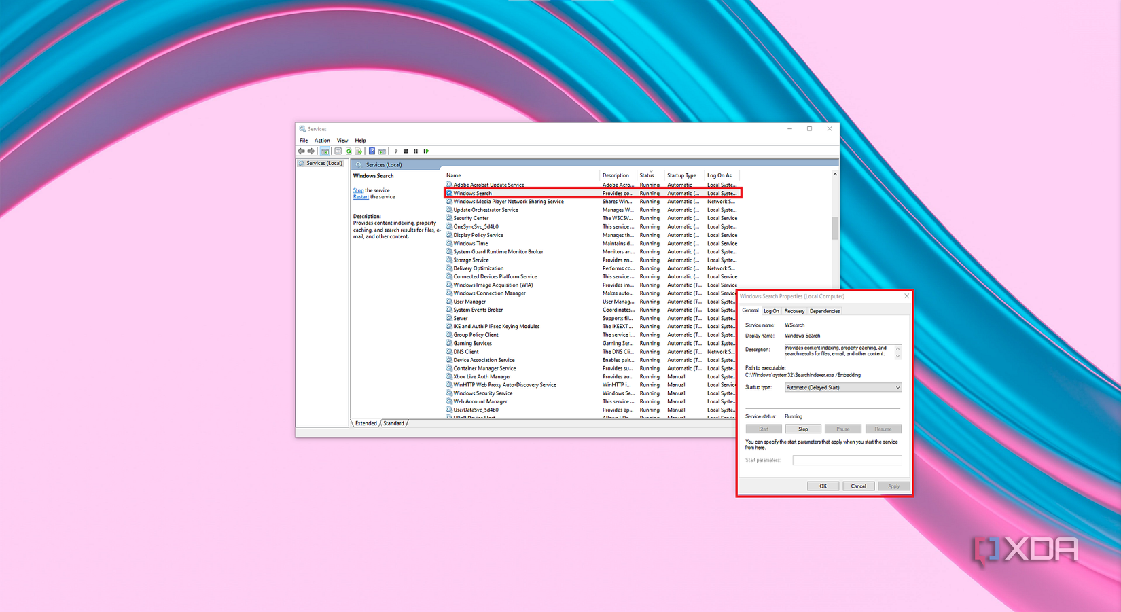Click the Start parameters input field
Image resolution: width=1121 pixels, height=612 pixels.
(x=847, y=460)
